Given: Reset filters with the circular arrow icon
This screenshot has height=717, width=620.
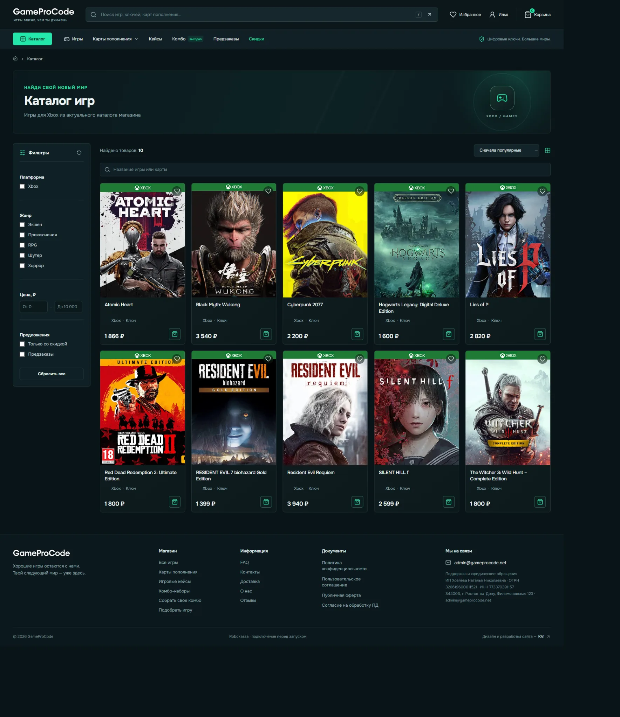Looking at the screenshot, I should tap(79, 153).
